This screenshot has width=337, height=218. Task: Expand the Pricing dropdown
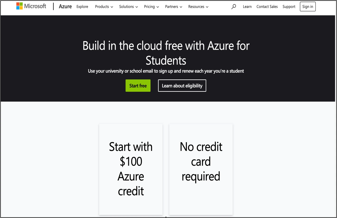pyautogui.click(x=151, y=7)
